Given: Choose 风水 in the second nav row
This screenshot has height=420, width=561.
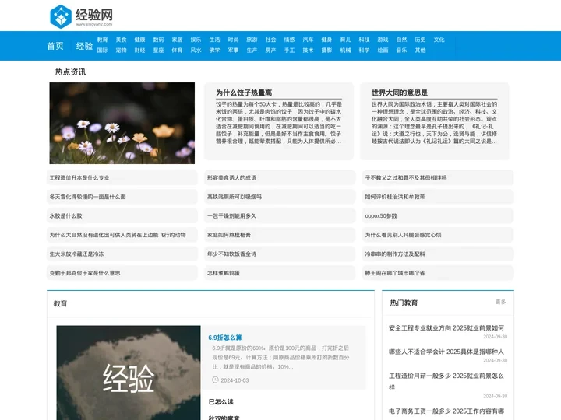Looking at the screenshot, I should tap(196, 51).
